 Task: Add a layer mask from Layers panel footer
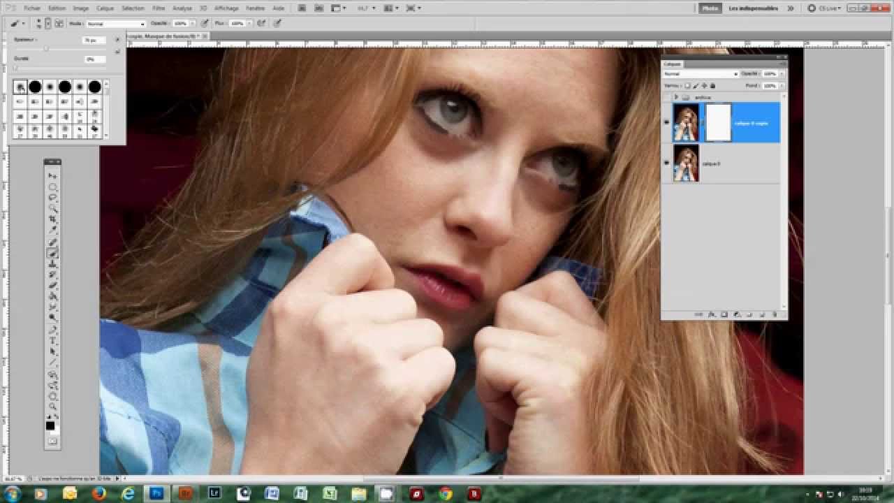tap(724, 314)
